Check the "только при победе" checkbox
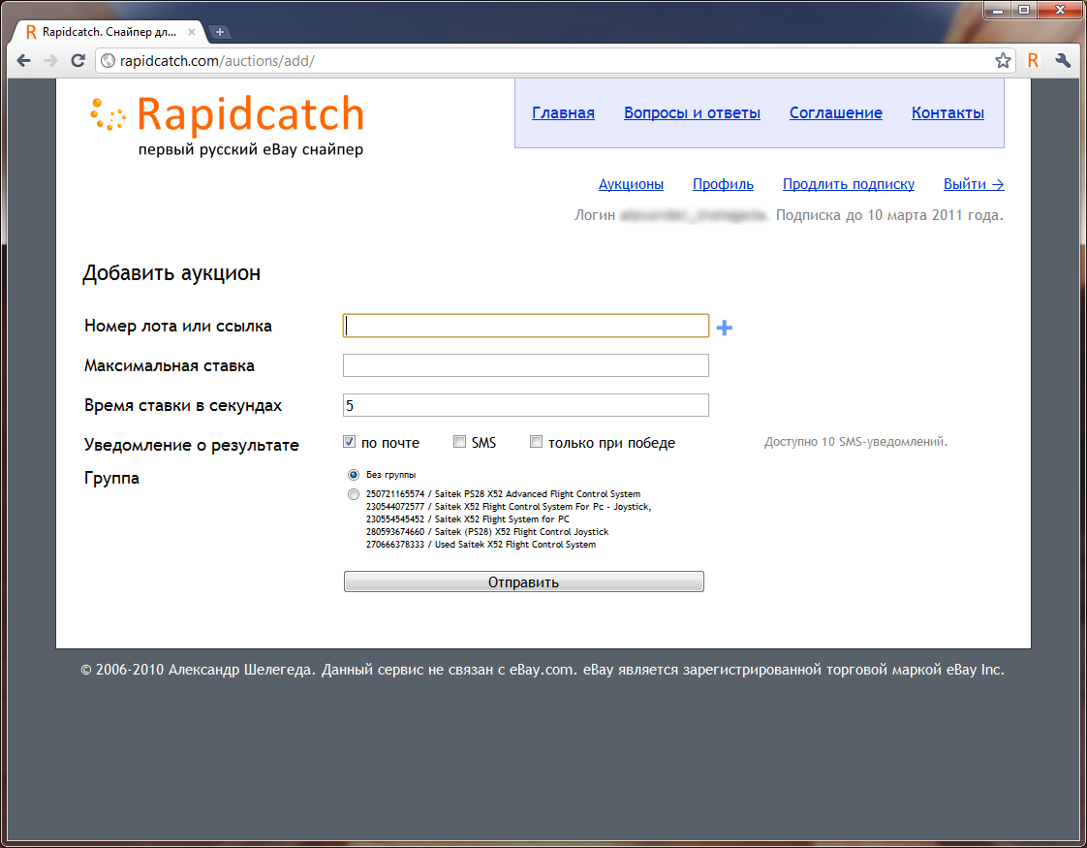 (x=536, y=442)
